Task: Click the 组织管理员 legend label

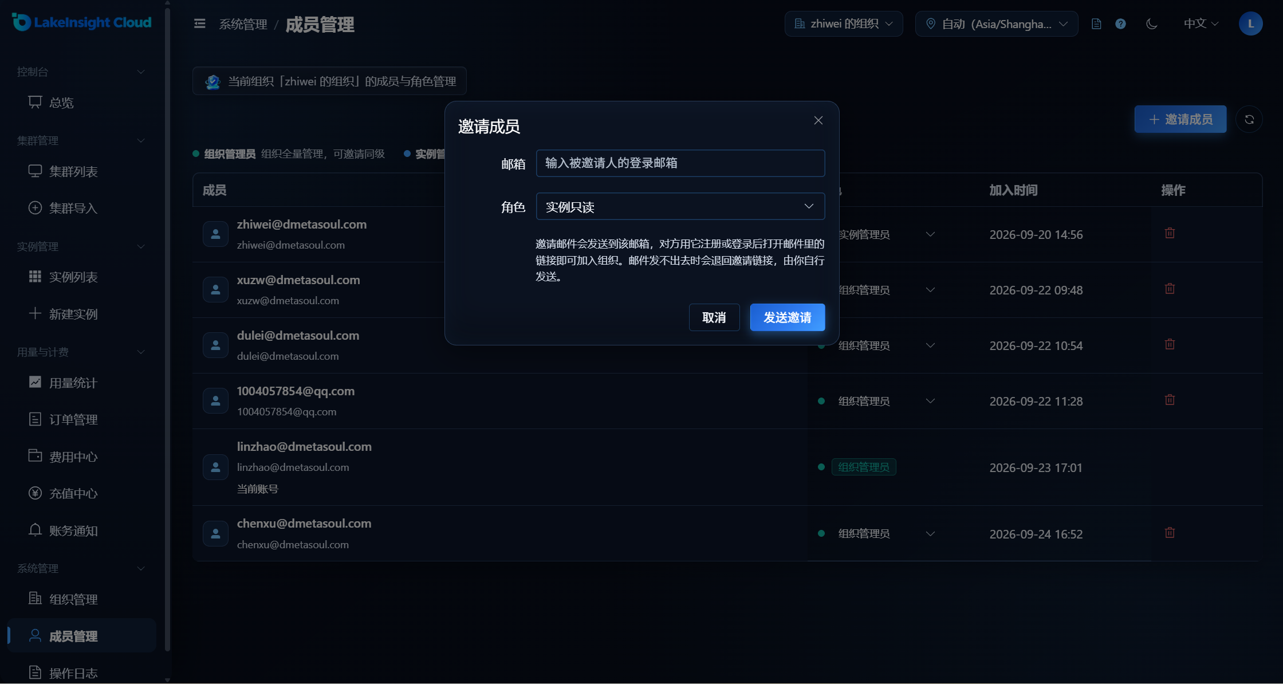Action: [x=230, y=154]
